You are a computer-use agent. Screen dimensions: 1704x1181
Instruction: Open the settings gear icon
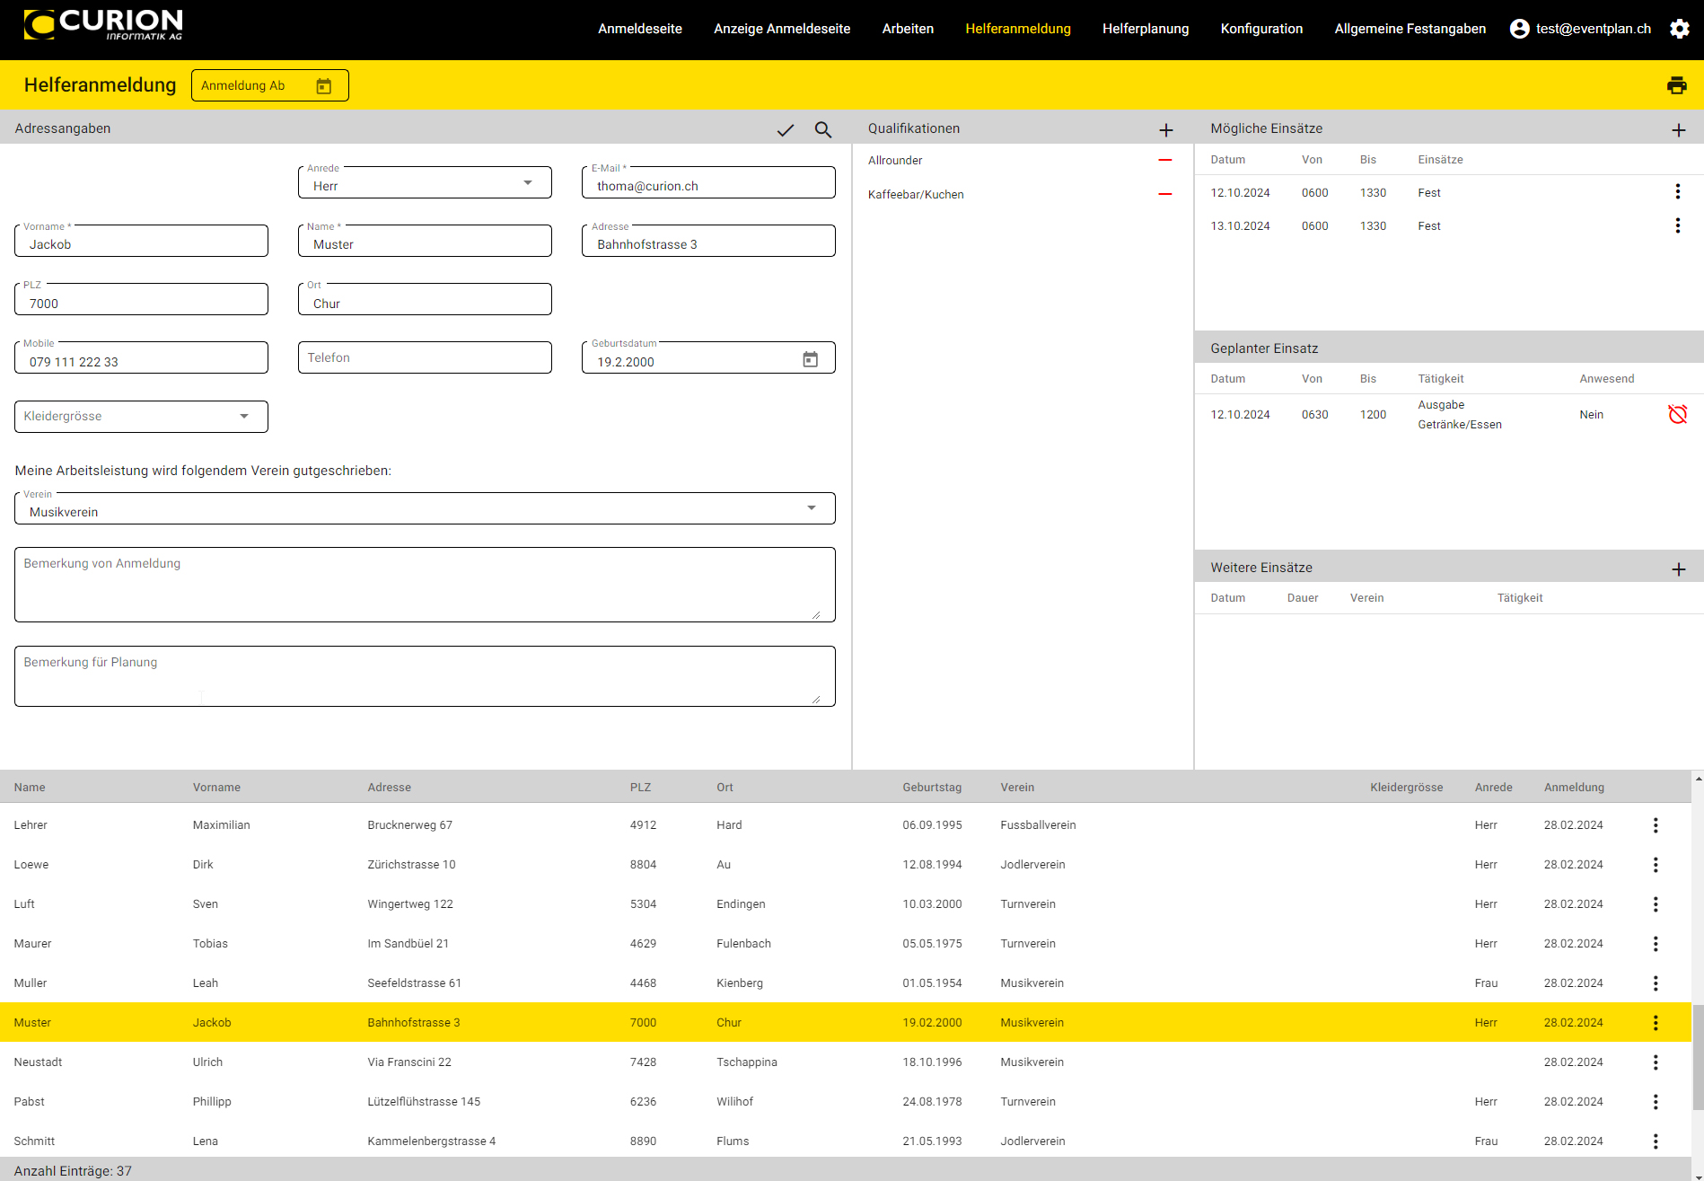coord(1679,29)
